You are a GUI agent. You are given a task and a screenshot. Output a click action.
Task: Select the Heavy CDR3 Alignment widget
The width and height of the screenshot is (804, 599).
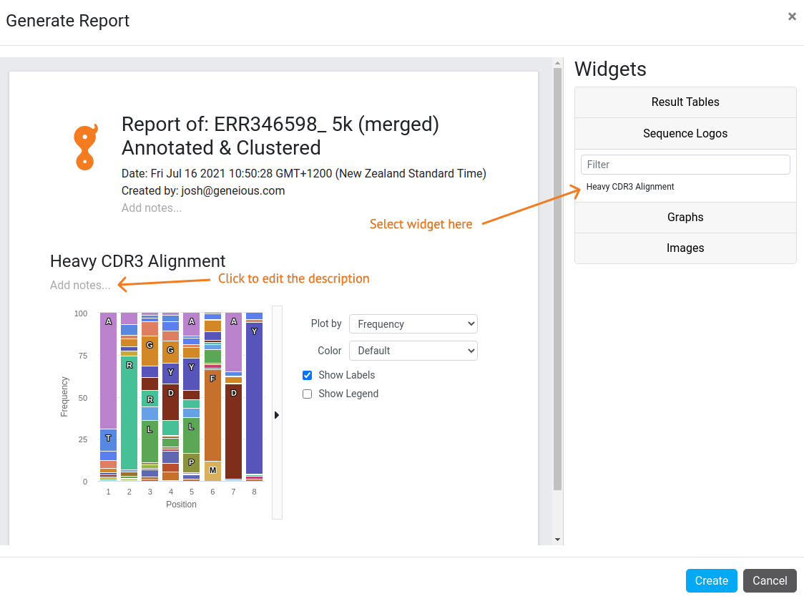coord(630,187)
